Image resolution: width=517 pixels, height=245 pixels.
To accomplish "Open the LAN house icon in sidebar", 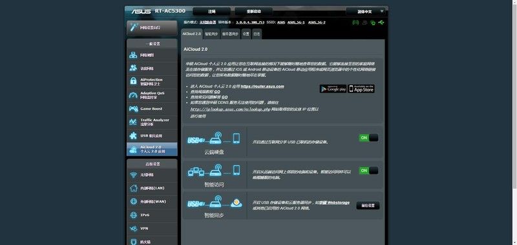I will click(x=133, y=188).
